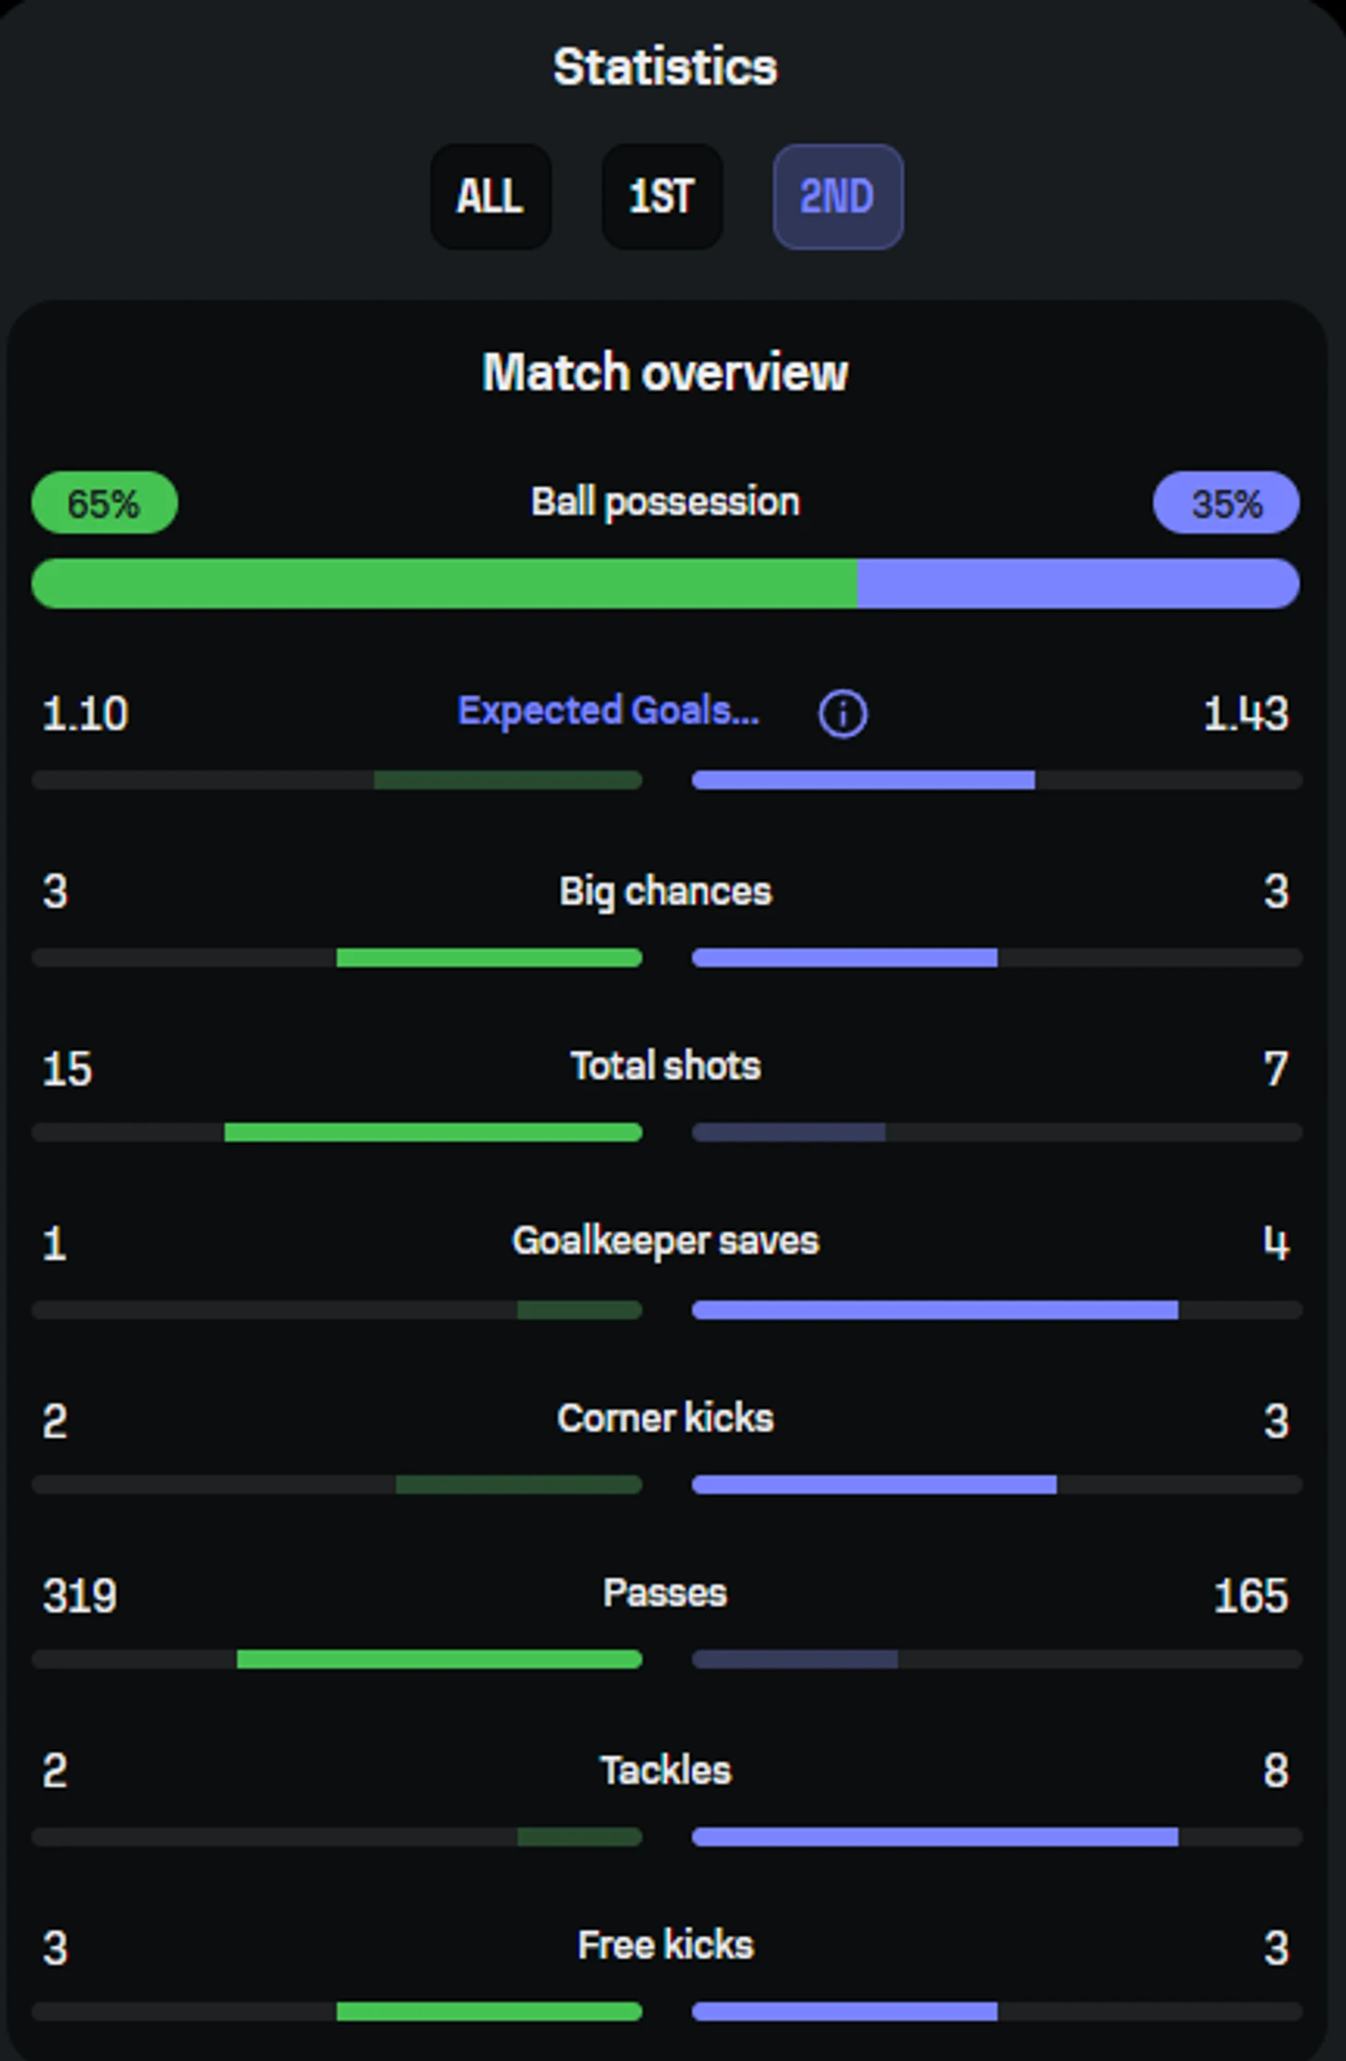Click the Match overview heading

pyautogui.click(x=665, y=373)
